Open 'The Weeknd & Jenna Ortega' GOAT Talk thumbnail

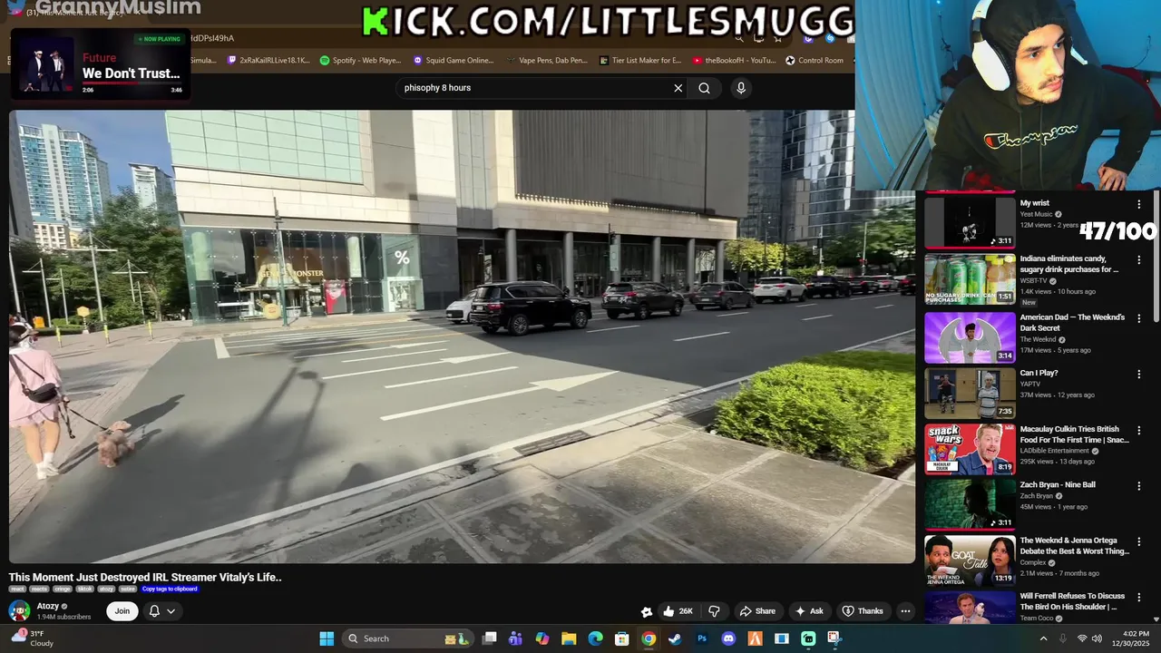coord(970,560)
